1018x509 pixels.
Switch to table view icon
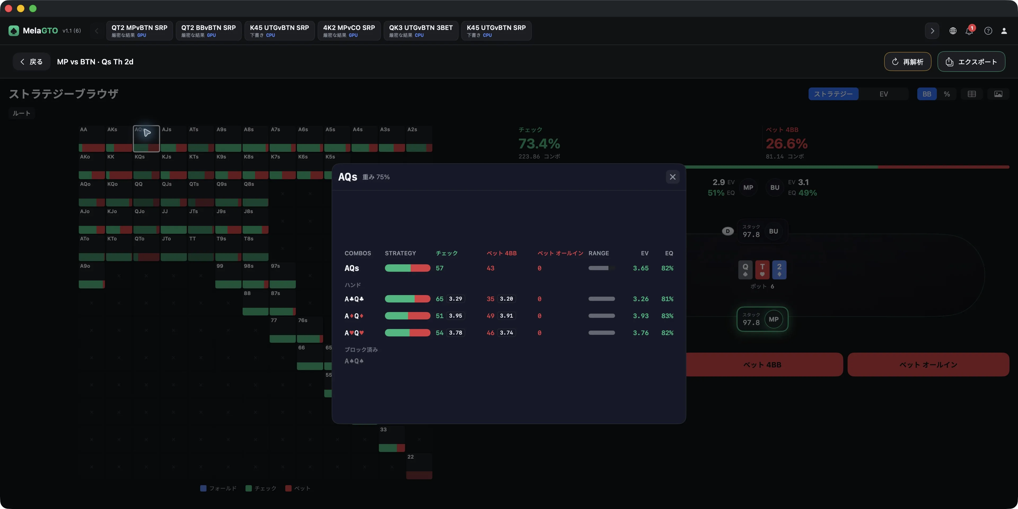click(972, 94)
